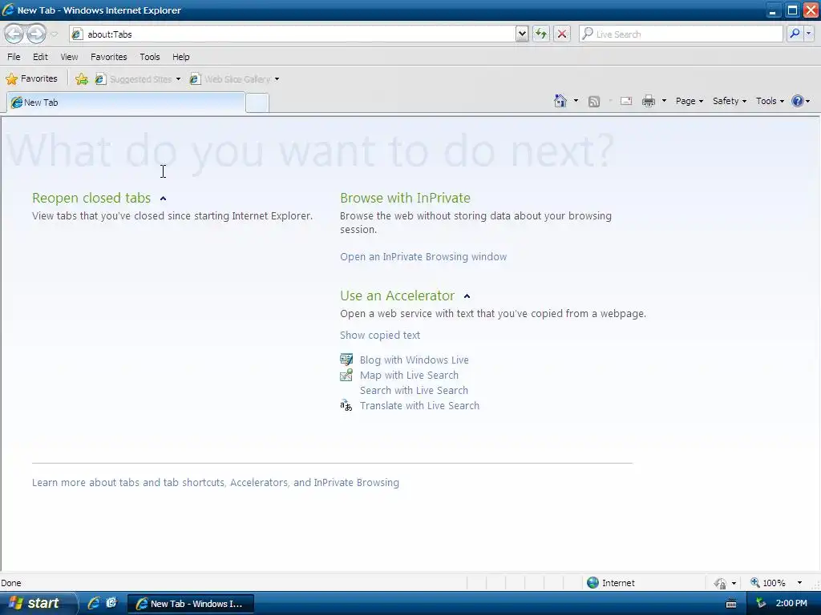Click the Map with Live Search link
This screenshot has width=821, height=615.
click(x=409, y=375)
